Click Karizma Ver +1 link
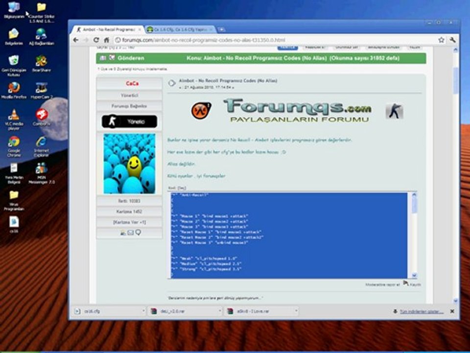 (x=129, y=222)
